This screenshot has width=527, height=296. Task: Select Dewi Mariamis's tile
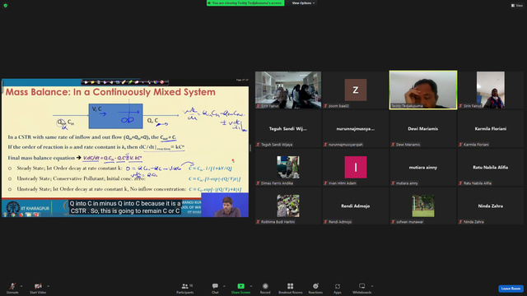(x=423, y=128)
